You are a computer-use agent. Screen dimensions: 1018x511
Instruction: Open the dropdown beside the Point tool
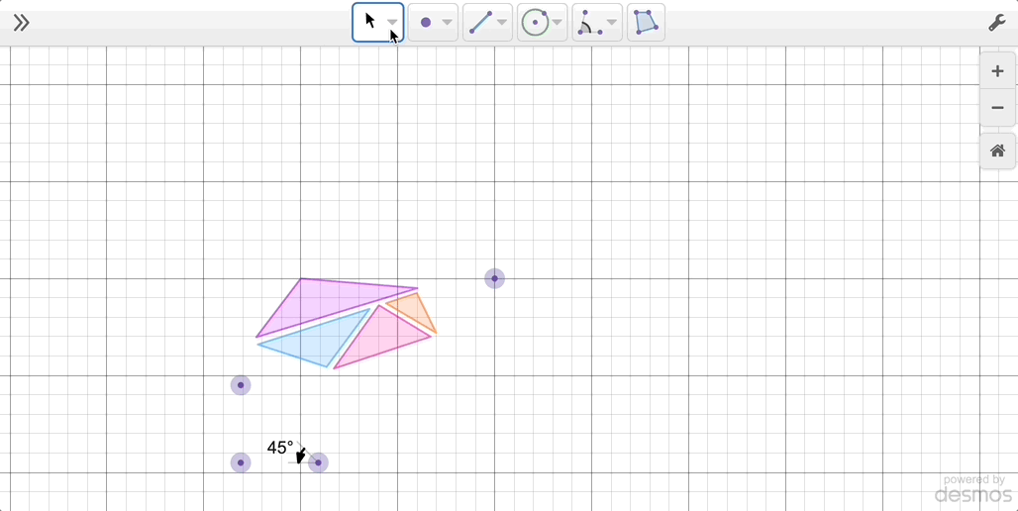click(x=448, y=23)
